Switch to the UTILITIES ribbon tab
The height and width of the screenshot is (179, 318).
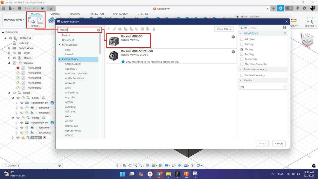click(x=143, y=14)
